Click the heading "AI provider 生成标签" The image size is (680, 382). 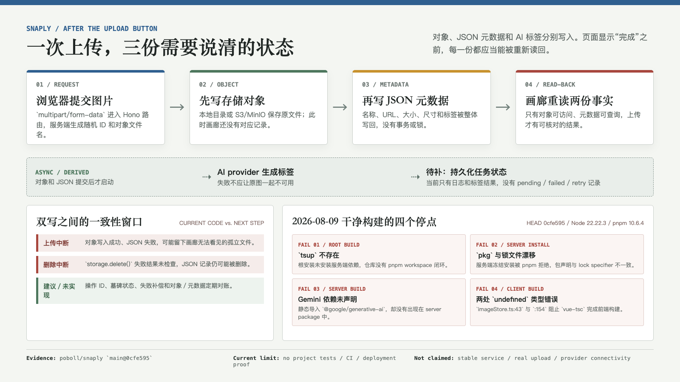coord(255,172)
